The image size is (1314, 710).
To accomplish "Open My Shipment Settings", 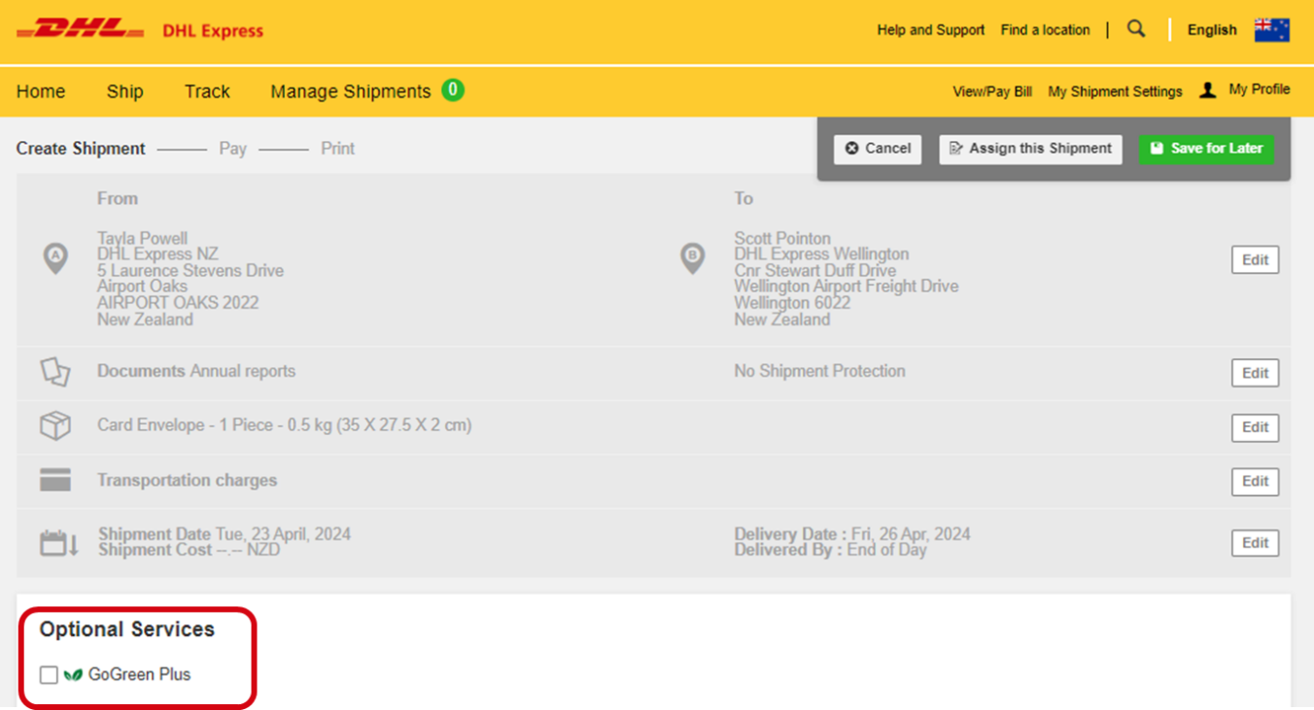I will [1115, 92].
